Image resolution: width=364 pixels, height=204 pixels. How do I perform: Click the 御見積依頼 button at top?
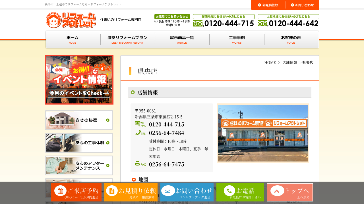pyautogui.click(x=268, y=5)
